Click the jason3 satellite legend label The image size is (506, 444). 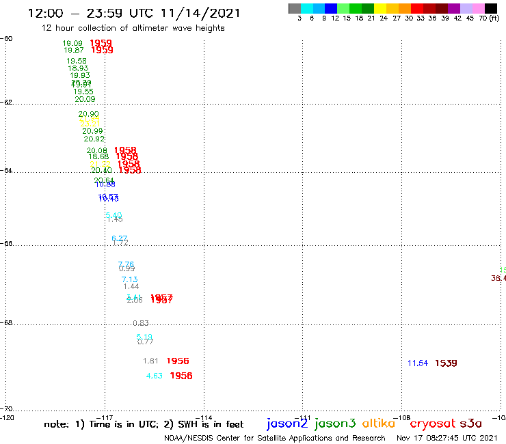click(x=335, y=424)
